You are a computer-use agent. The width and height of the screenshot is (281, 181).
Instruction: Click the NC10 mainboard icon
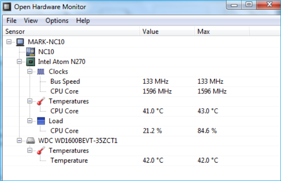click(31, 52)
